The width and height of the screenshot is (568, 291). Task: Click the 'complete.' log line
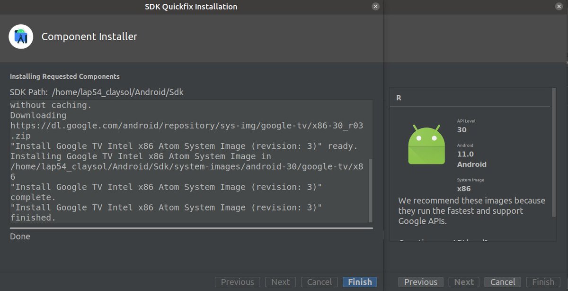coord(33,197)
